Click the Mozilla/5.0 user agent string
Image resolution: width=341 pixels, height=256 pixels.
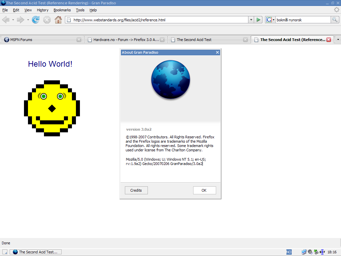(x=166, y=162)
